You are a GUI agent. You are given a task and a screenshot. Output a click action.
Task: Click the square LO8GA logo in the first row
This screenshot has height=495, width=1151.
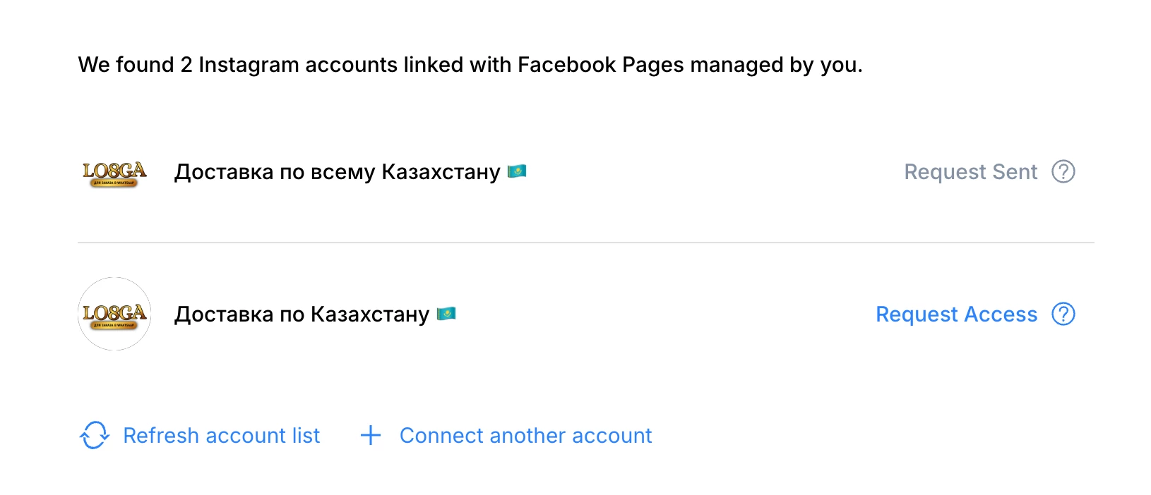114,173
